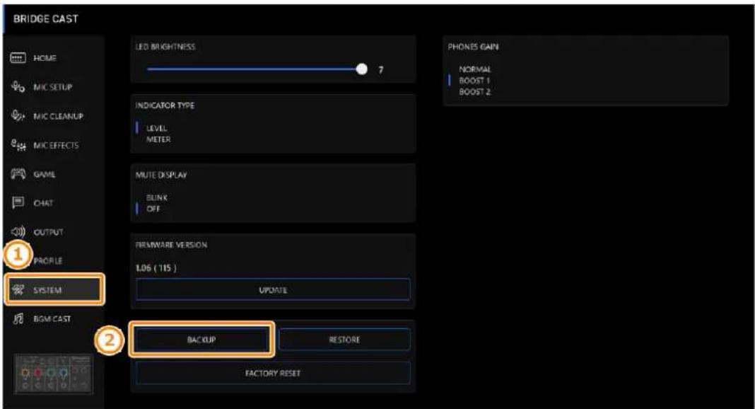Click the RESTORE button

[x=344, y=340]
